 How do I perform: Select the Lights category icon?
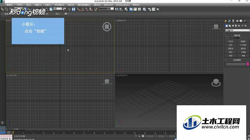click(x=233, y=26)
